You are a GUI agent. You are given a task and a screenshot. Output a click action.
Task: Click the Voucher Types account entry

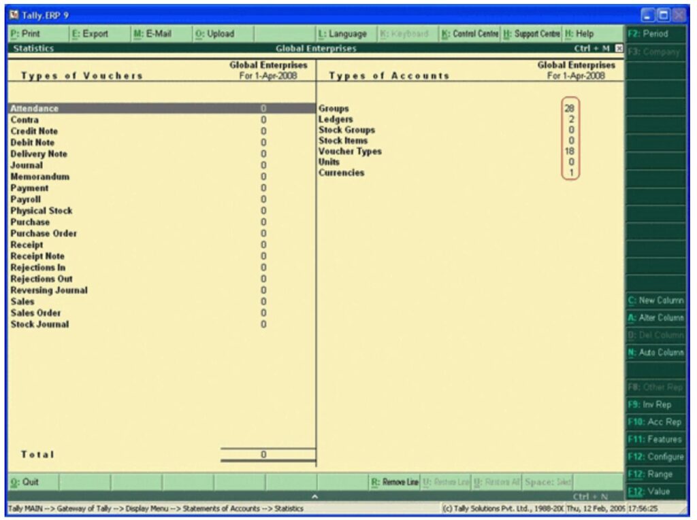350,151
